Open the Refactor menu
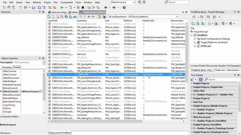 tap(37, 3)
